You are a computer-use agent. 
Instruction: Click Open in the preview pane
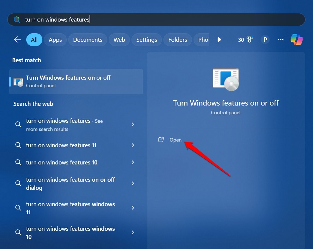[175, 140]
